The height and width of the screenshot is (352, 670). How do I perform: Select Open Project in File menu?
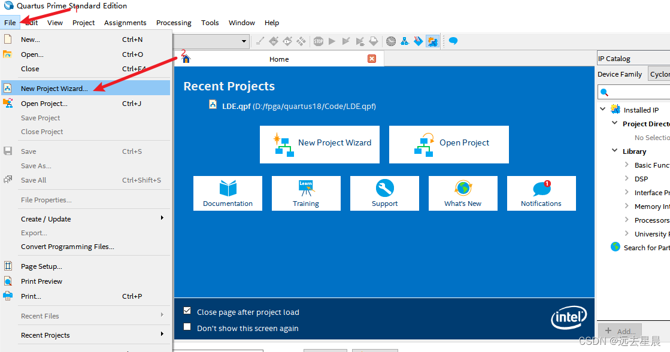[86, 104]
